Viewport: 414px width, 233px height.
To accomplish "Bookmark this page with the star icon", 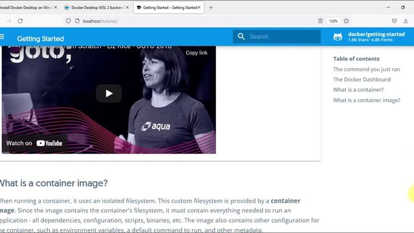I will [x=346, y=21].
